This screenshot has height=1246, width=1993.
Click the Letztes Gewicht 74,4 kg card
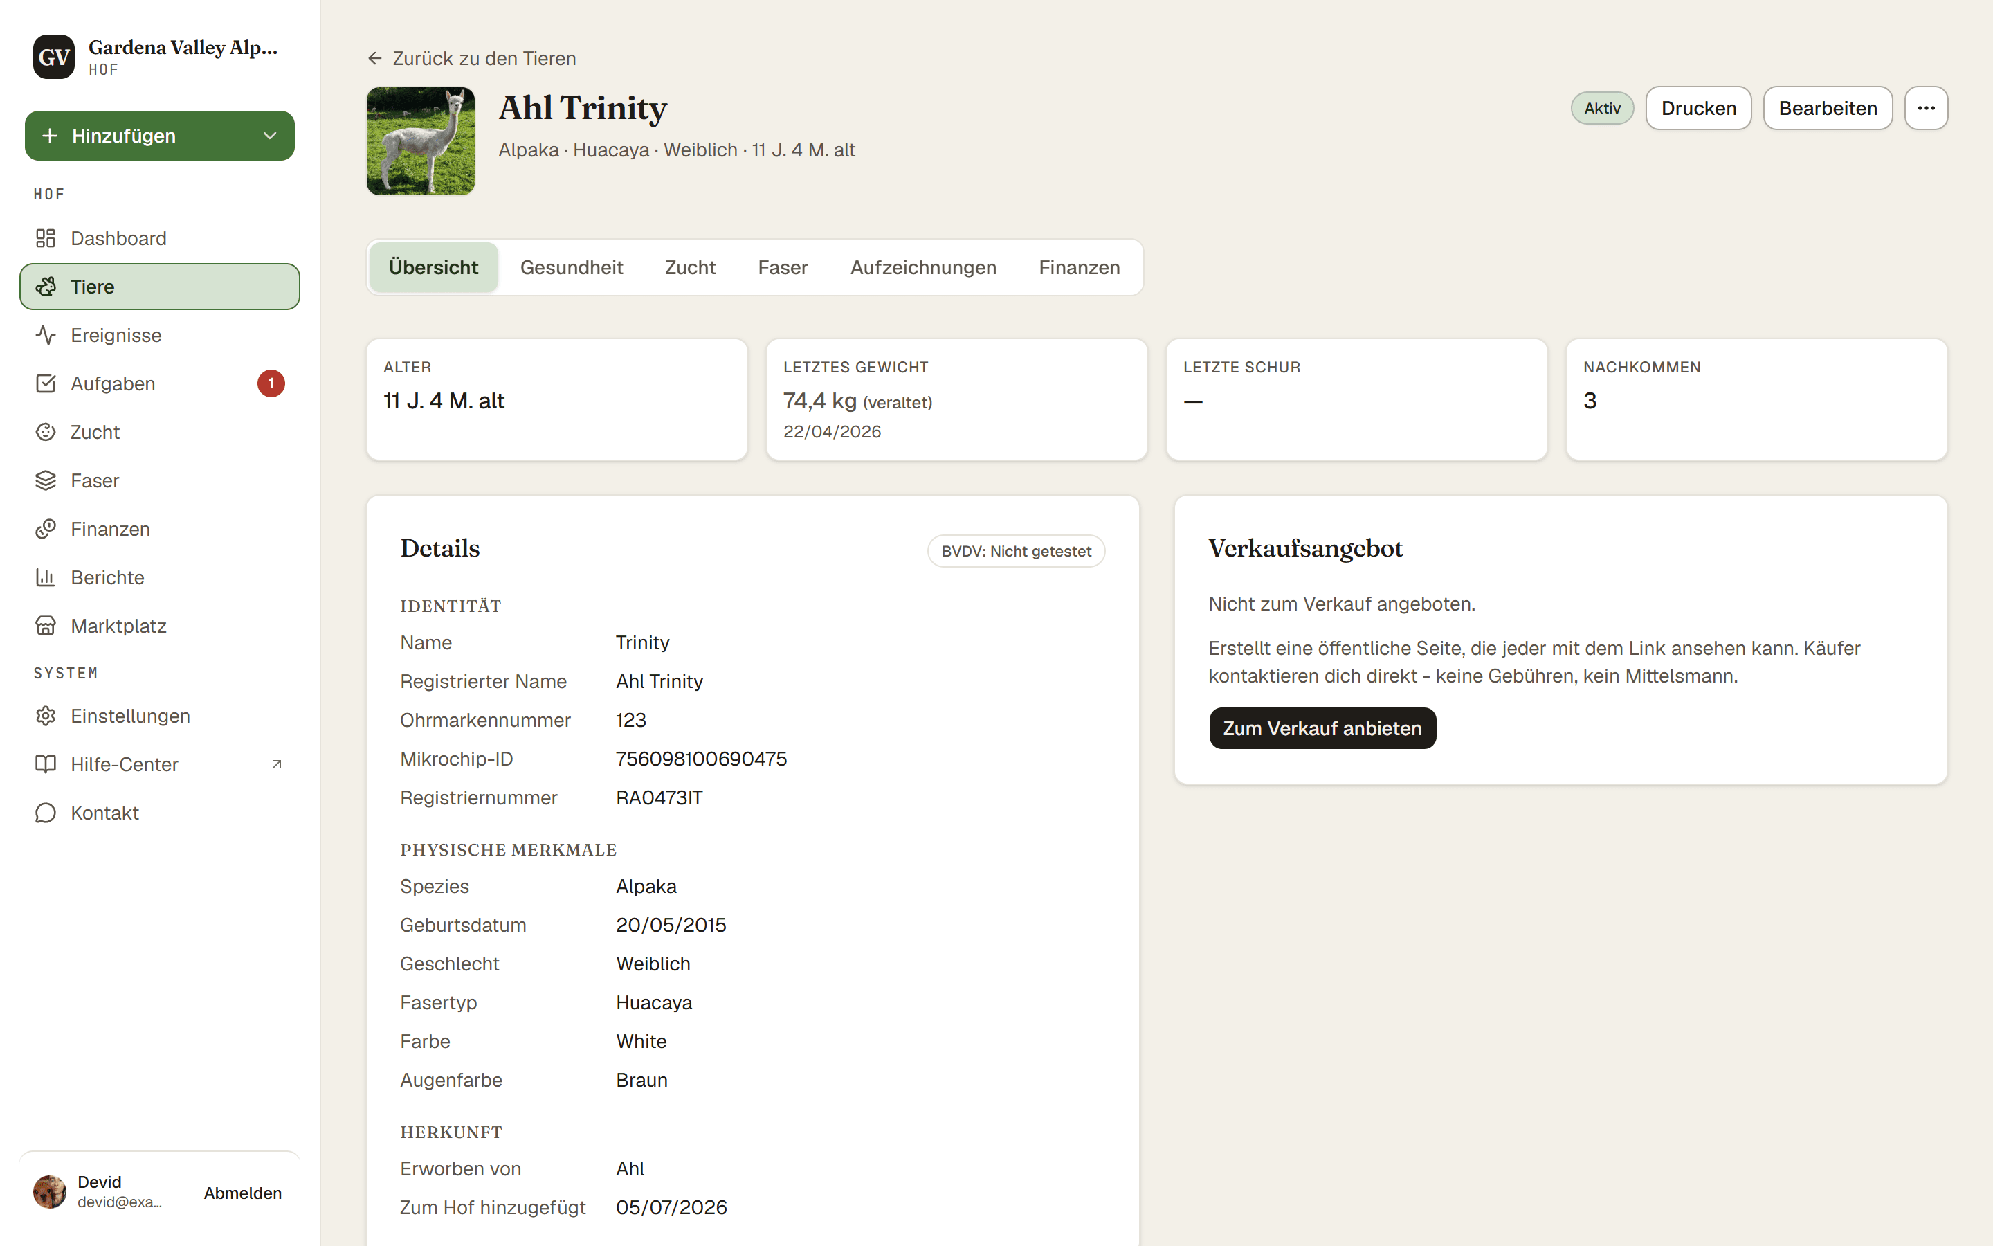956,399
